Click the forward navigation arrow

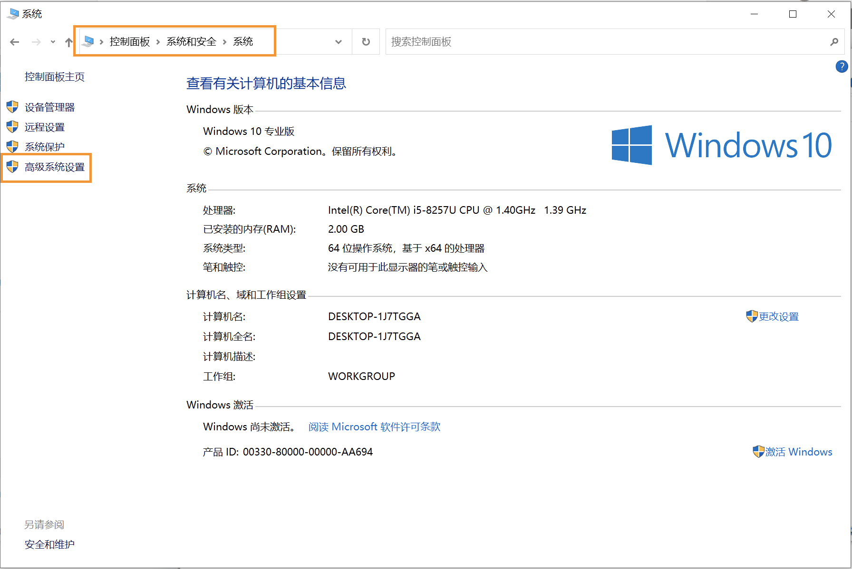36,42
